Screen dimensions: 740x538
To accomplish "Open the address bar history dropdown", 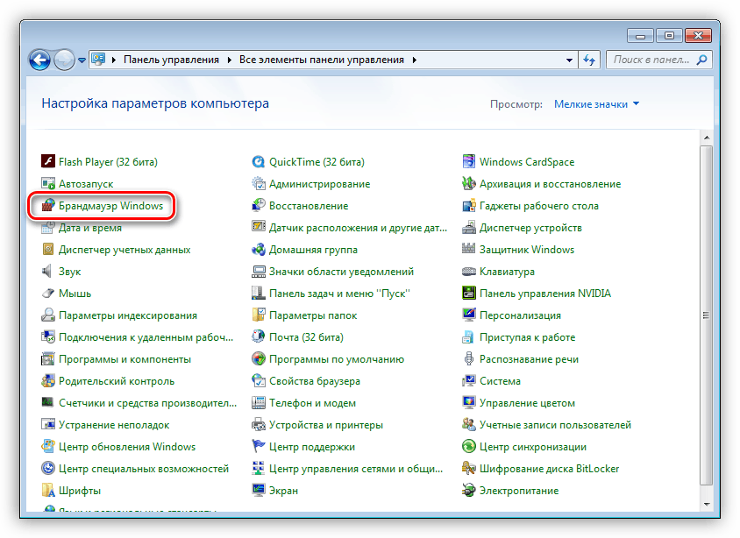I will 568,60.
